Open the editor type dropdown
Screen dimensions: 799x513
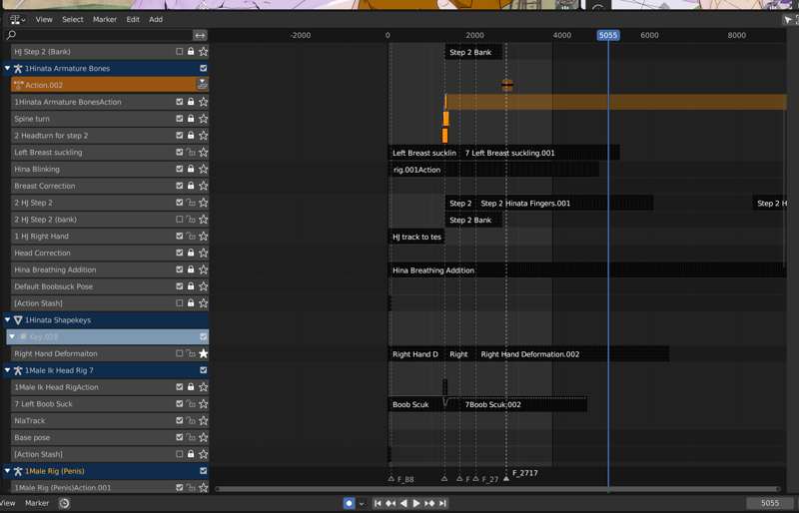click(16, 19)
